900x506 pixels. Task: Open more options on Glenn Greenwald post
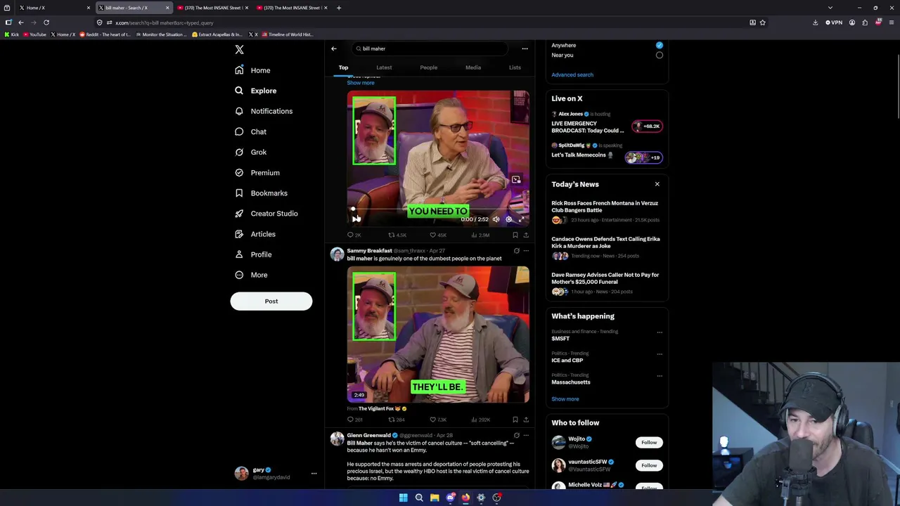[x=525, y=436]
